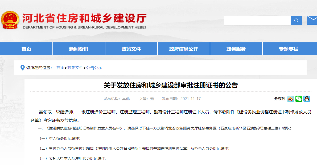Click 首页 breadcrumb link
This screenshot has height=165, width=317.
[60, 68]
